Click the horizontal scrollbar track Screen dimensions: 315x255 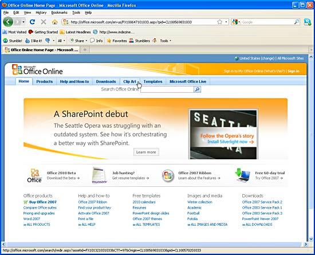(x=153, y=244)
